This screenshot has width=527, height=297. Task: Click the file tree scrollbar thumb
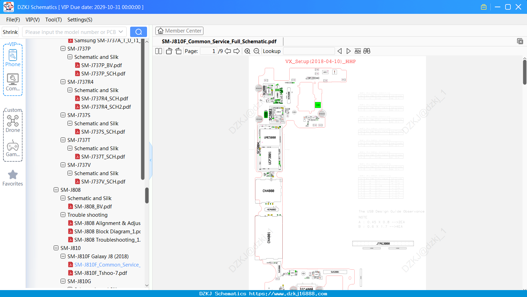click(147, 196)
